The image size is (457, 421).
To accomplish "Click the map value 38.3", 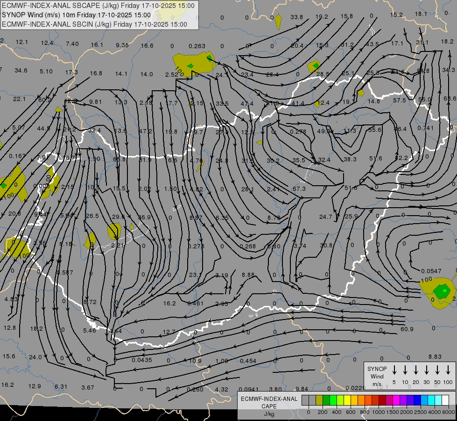I will coord(350,159).
